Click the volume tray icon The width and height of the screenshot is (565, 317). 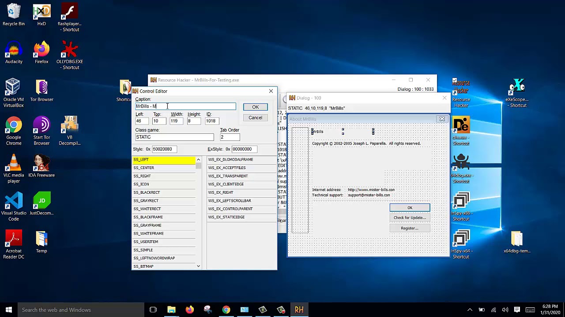click(x=505, y=310)
